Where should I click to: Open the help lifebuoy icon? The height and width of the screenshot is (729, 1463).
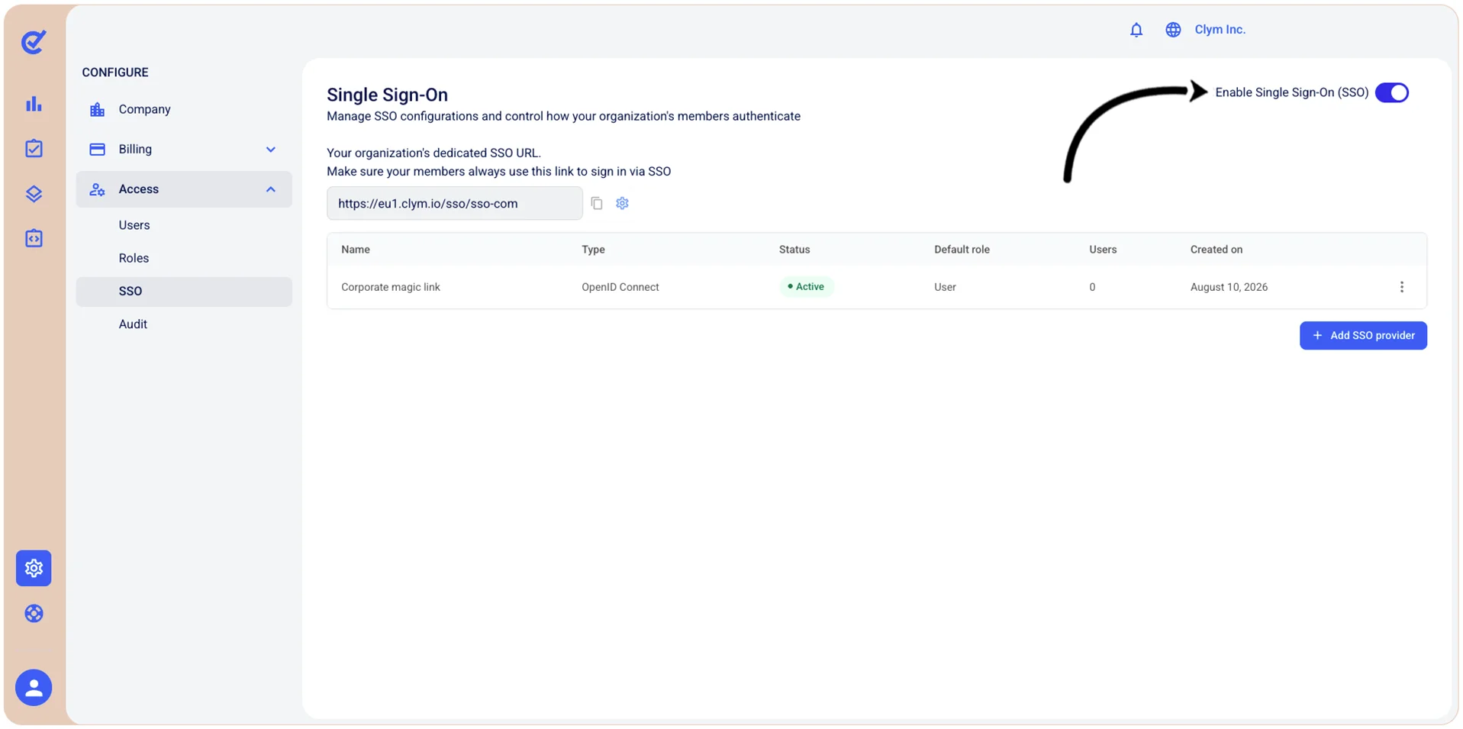coord(34,613)
